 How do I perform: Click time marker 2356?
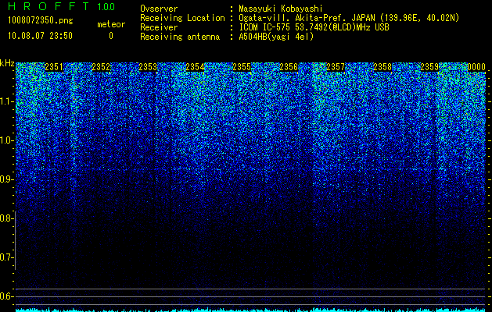tap(289, 67)
